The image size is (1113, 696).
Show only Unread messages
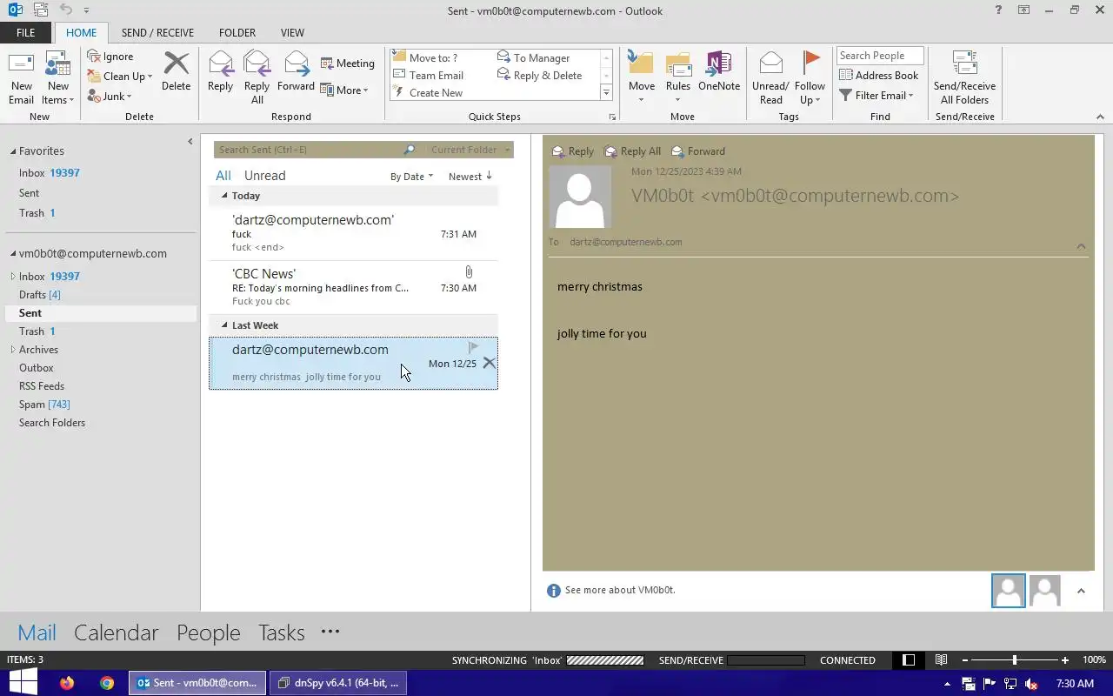264,176
